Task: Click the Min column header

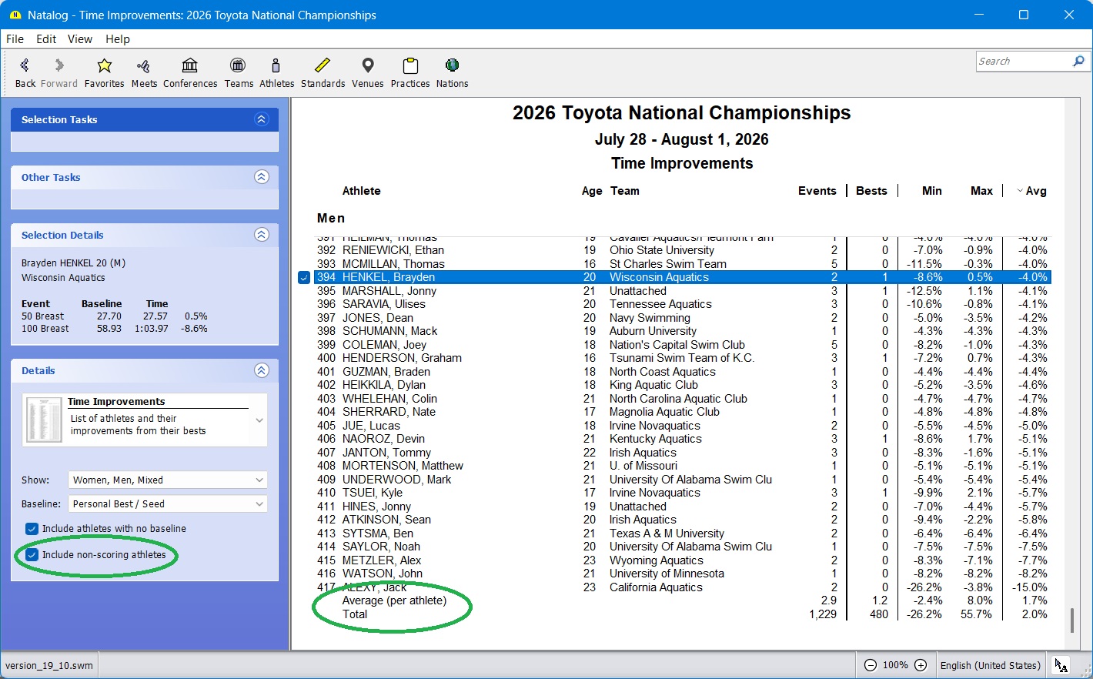Action: (x=932, y=191)
